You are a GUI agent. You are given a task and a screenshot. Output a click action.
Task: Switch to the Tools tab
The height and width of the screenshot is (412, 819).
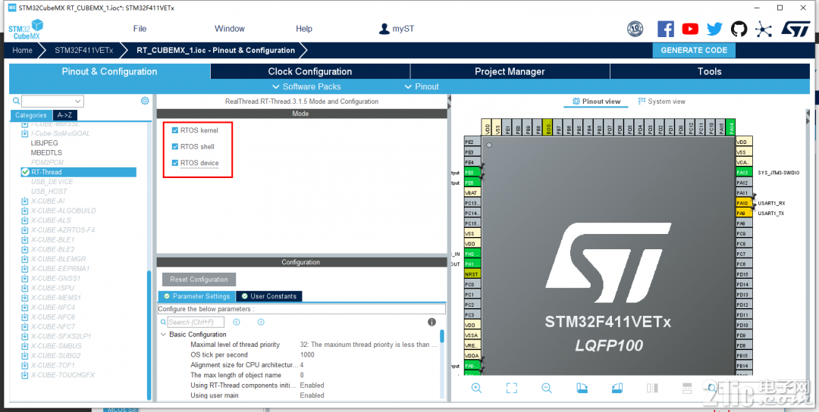(710, 71)
